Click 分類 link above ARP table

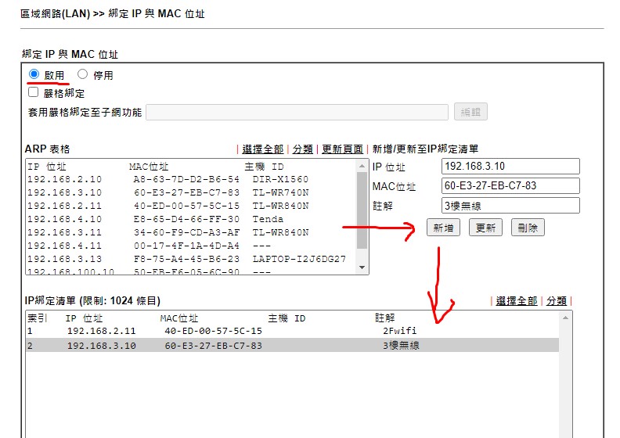pyautogui.click(x=302, y=149)
